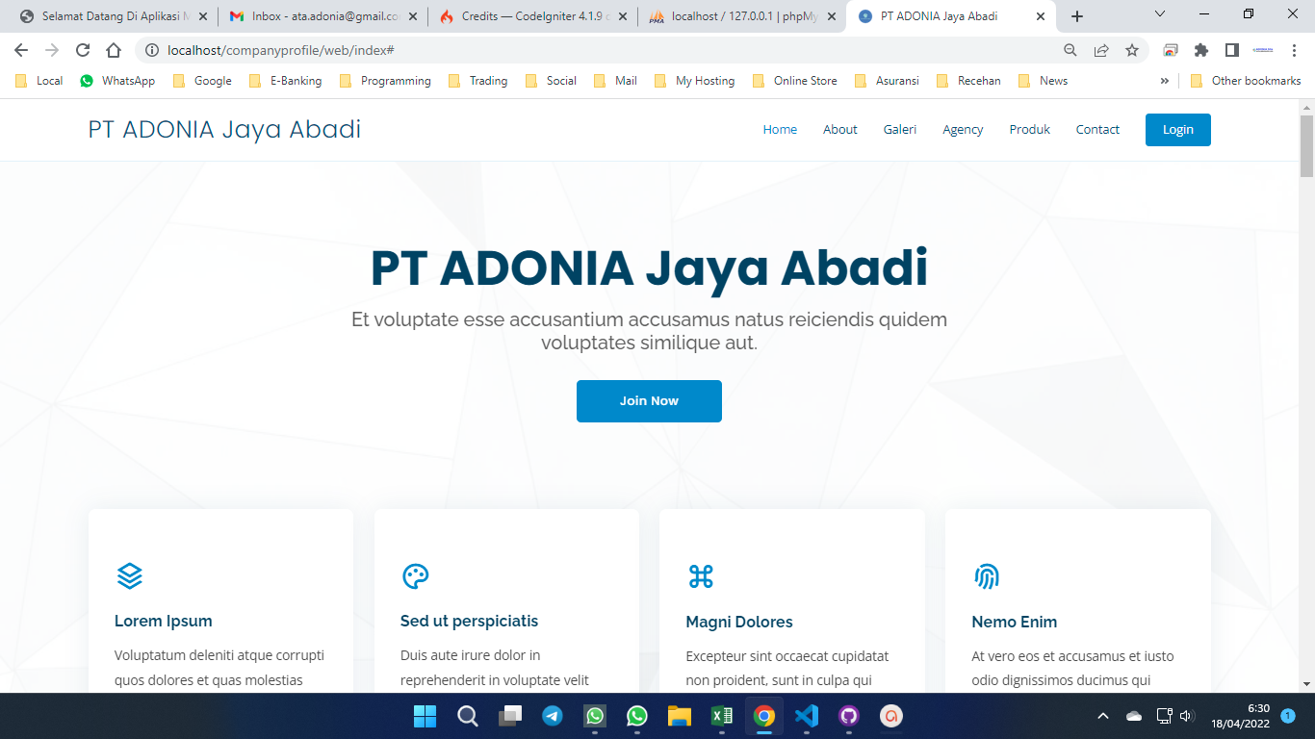Reload the page with the refresh icon
The width and height of the screenshot is (1315, 739).
[x=83, y=50]
